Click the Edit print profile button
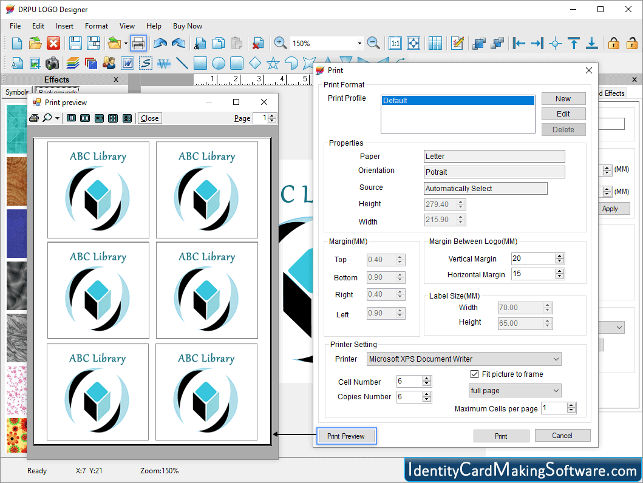This screenshot has width=643, height=483. click(x=563, y=114)
